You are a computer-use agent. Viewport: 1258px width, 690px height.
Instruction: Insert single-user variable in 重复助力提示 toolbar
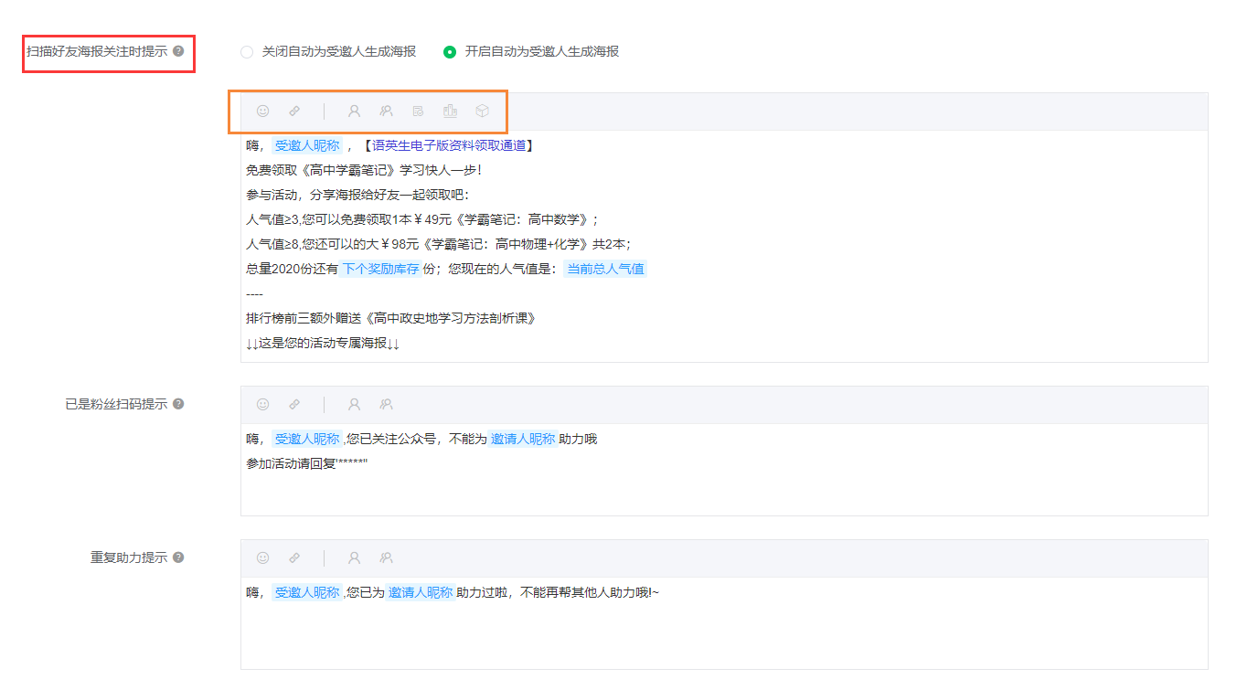click(x=355, y=557)
